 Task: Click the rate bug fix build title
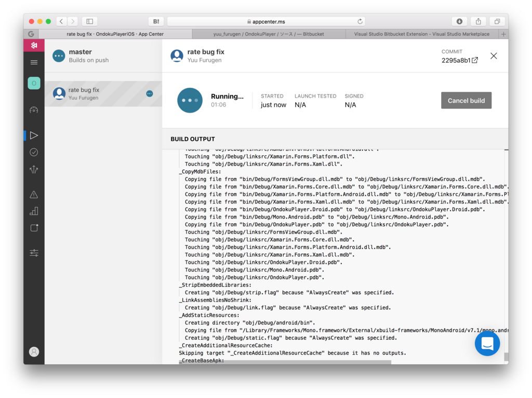coord(206,52)
